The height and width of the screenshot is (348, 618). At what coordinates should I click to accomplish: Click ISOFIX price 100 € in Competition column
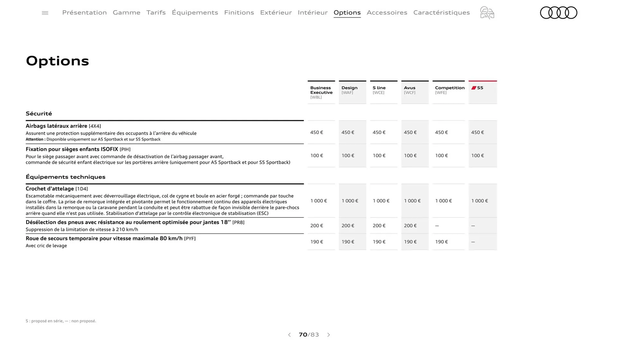pos(442,156)
